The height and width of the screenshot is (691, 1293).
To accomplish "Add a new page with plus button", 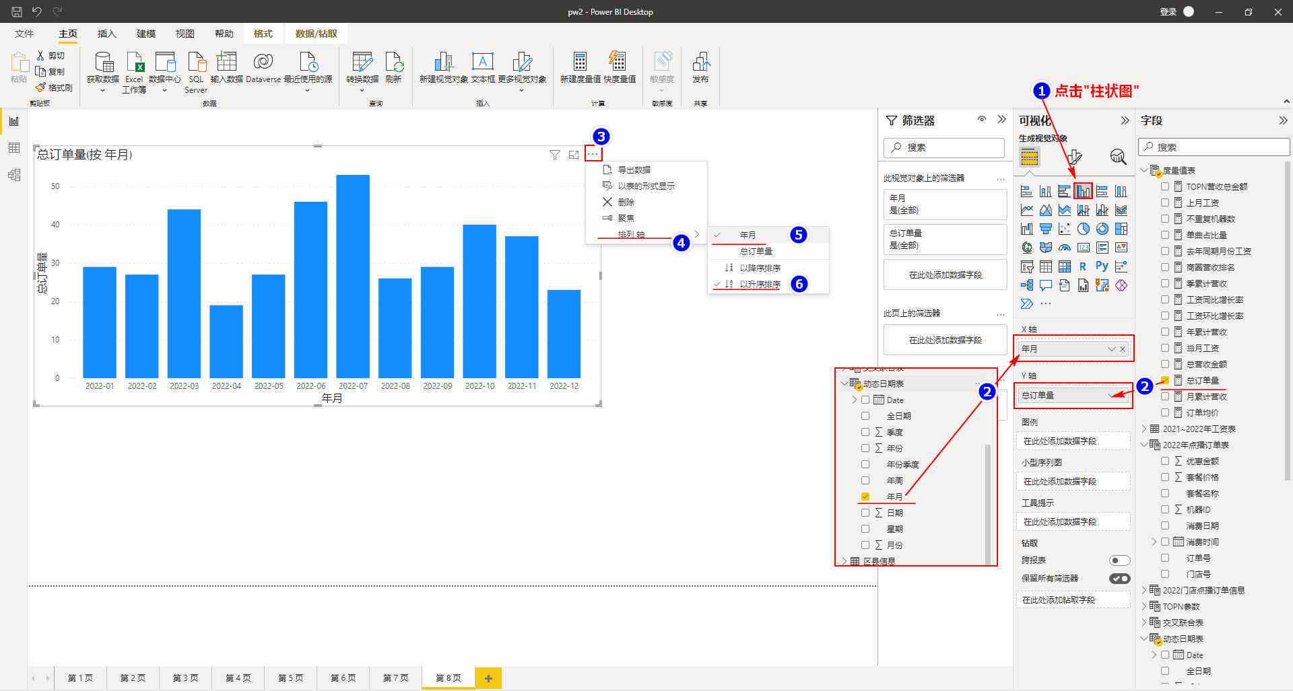I will [488, 678].
